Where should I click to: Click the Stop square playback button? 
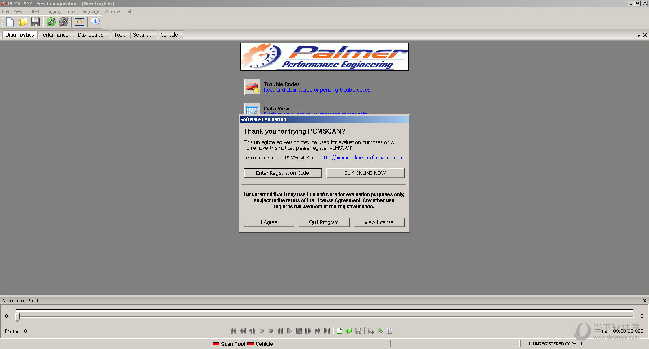(299, 331)
